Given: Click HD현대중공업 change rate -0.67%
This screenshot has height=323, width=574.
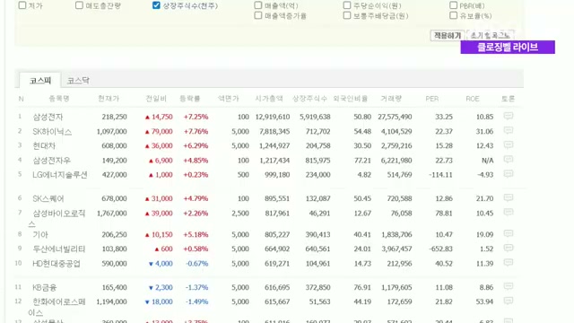Looking at the screenshot, I should coord(196,264).
